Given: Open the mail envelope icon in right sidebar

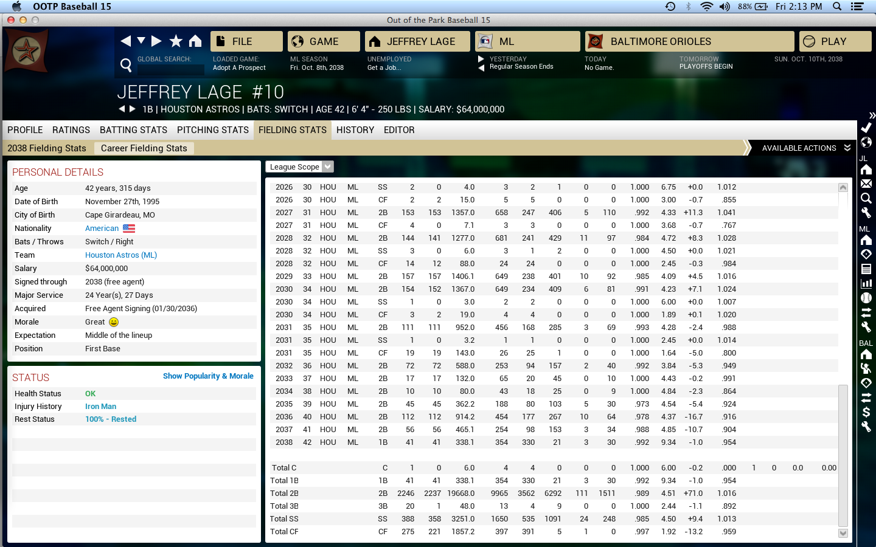Looking at the screenshot, I should (866, 184).
